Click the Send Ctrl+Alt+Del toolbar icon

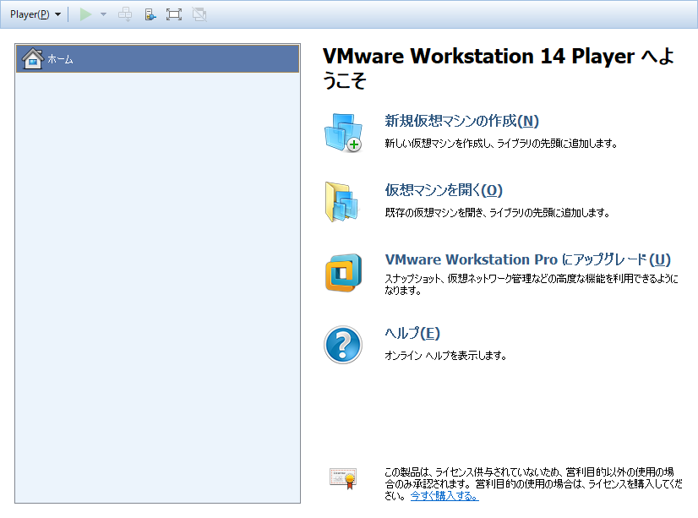point(125,14)
